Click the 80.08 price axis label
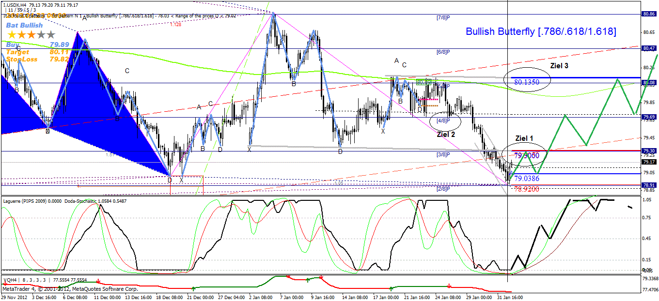 (649, 83)
